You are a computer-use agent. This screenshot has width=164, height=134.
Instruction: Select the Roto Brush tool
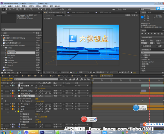pos(46,9)
